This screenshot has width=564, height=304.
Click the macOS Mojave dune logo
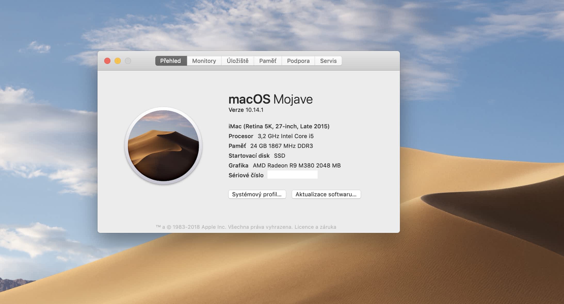pos(163,146)
